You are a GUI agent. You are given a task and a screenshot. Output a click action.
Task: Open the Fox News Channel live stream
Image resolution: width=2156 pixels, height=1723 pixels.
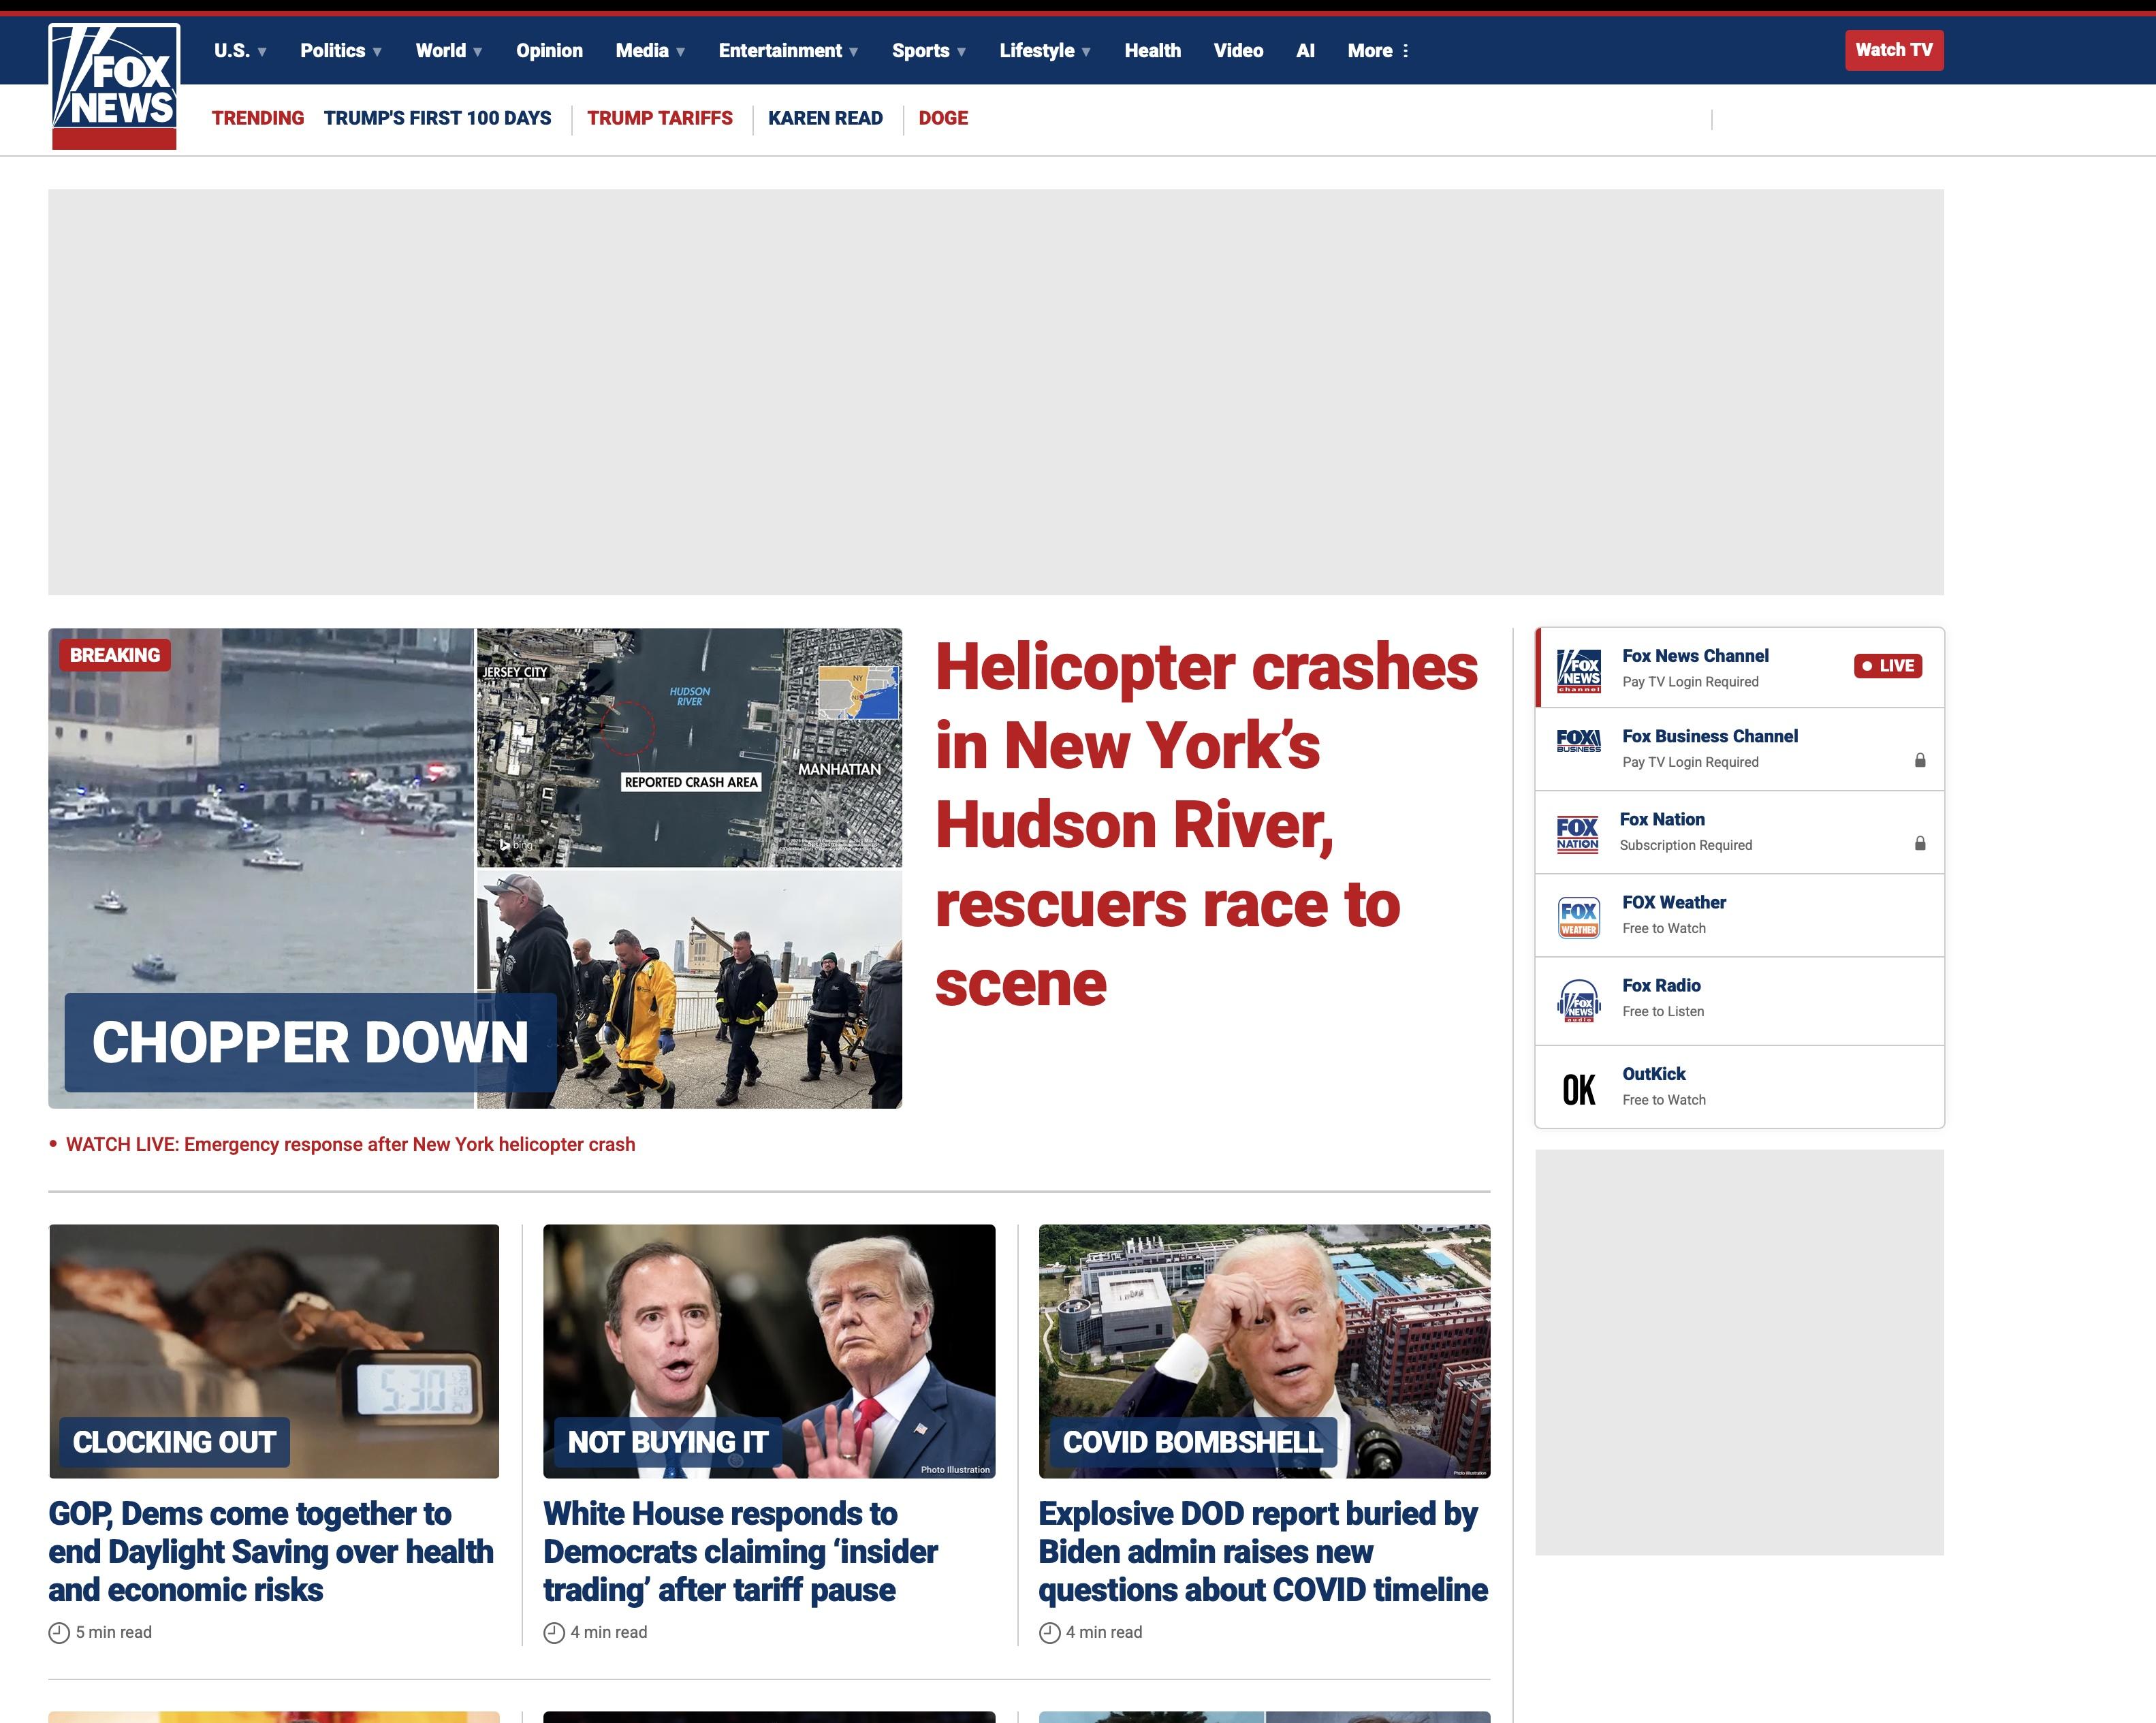(1739, 668)
